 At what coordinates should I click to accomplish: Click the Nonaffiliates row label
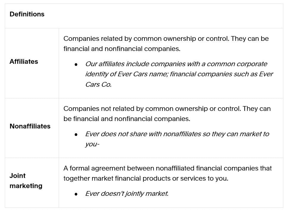point(30,126)
